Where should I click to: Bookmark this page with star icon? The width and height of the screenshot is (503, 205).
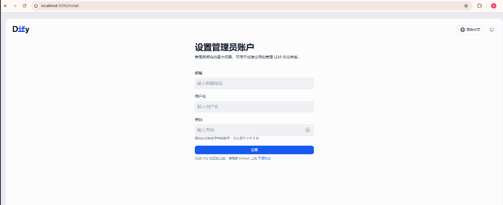tap(466, 6)
